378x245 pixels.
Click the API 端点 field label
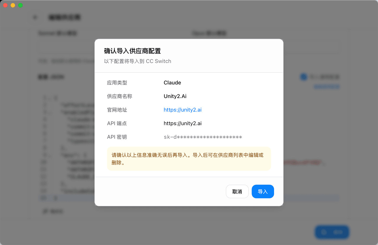(117, 123)
